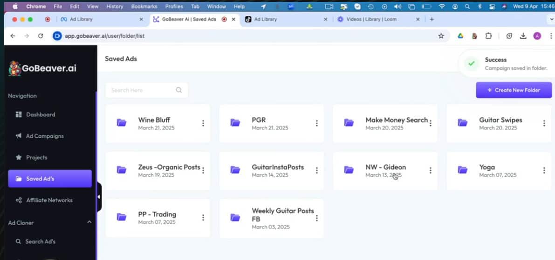The image size is (555, 260).
Task: Click the PP - Trading folder icon
Action: pyautogui.click(x=122, y=217)
